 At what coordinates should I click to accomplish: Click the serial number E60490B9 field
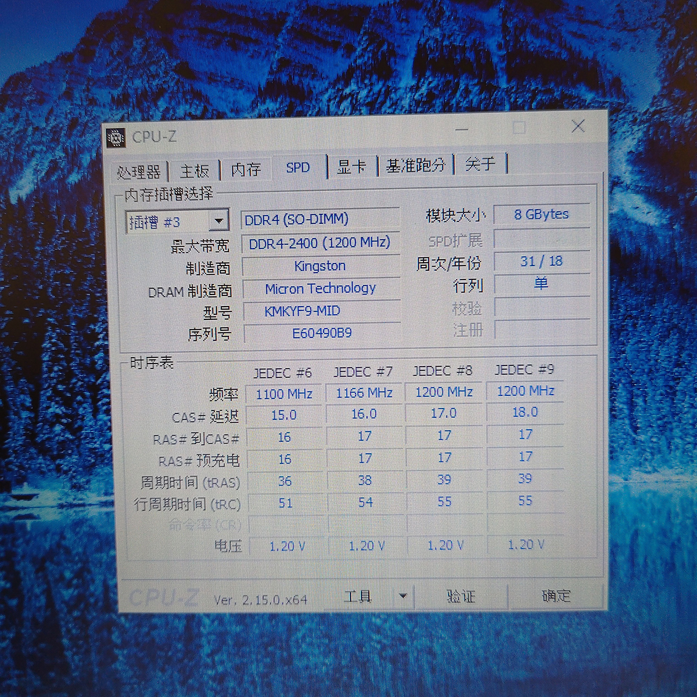[x=322, y=333]
